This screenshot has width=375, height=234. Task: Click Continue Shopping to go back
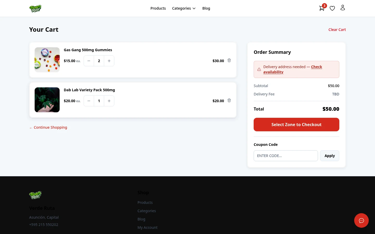[48, 127]
